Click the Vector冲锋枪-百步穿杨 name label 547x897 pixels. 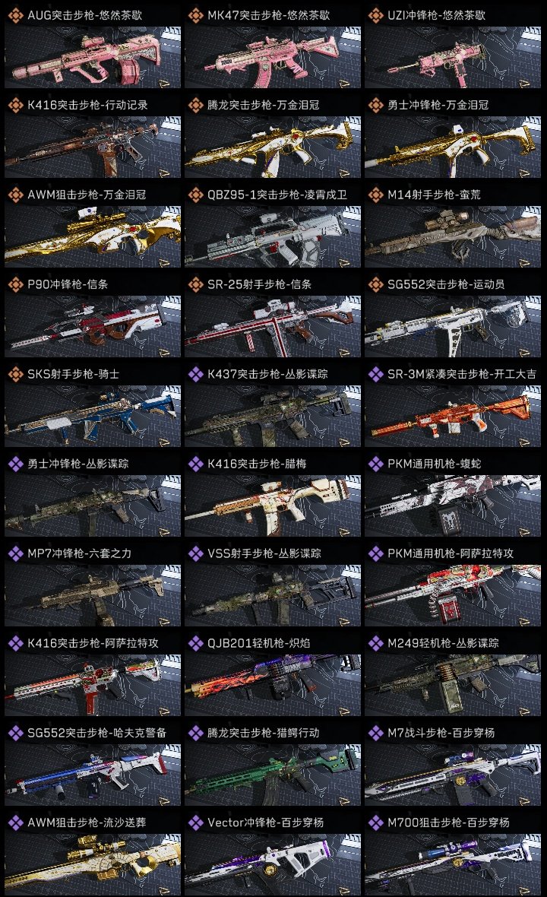(265, 823)
